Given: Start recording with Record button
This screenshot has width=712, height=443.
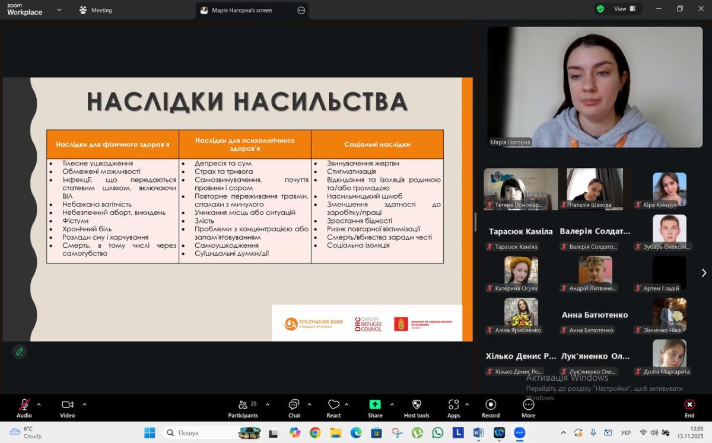Looking at the screenshot, I should [x=490, y=407].
